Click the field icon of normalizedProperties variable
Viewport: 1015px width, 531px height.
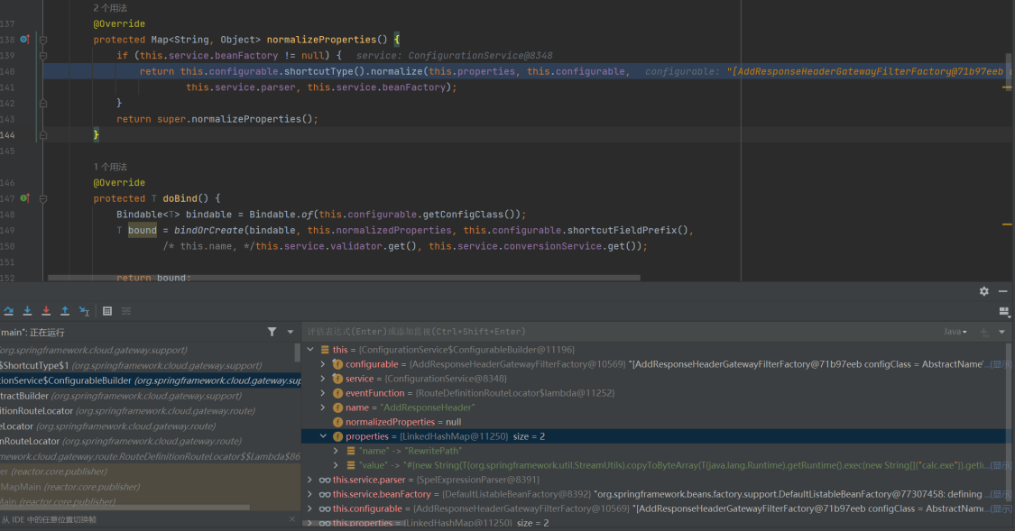pos(337,422)
